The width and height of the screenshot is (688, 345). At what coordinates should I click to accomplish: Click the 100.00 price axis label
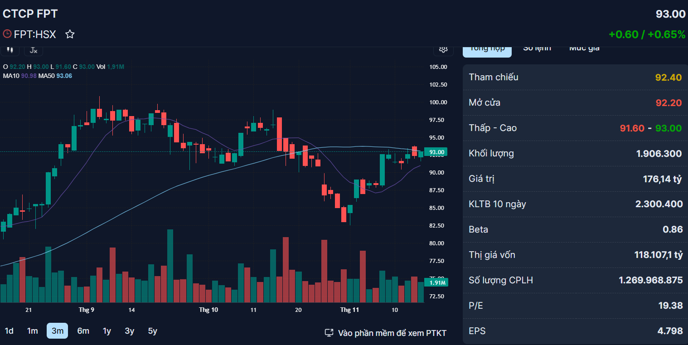pyautogui.click(x=438, y=102)
